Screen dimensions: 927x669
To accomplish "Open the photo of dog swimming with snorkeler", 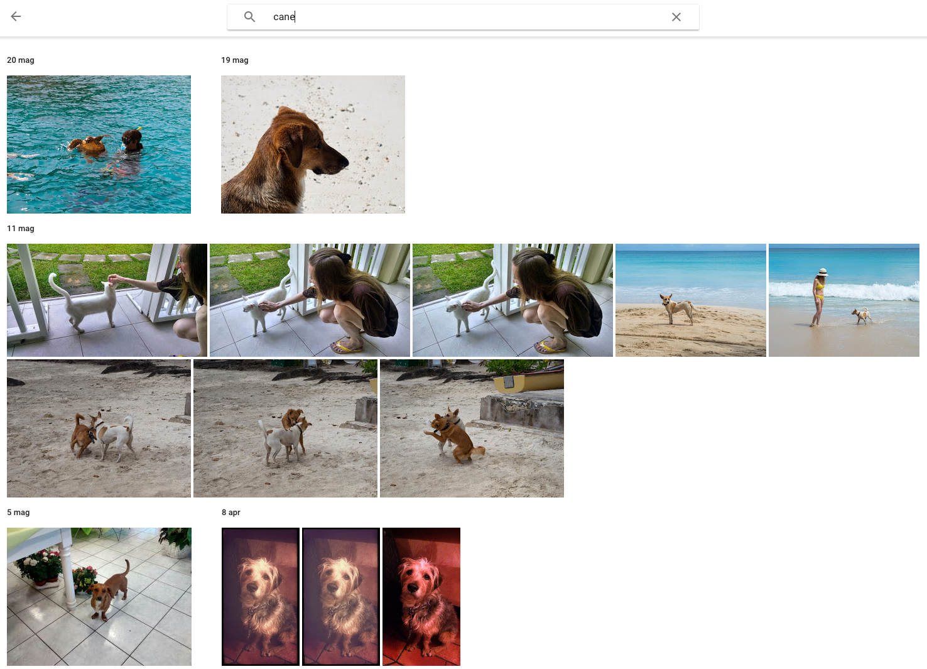I will pos(99,144).
